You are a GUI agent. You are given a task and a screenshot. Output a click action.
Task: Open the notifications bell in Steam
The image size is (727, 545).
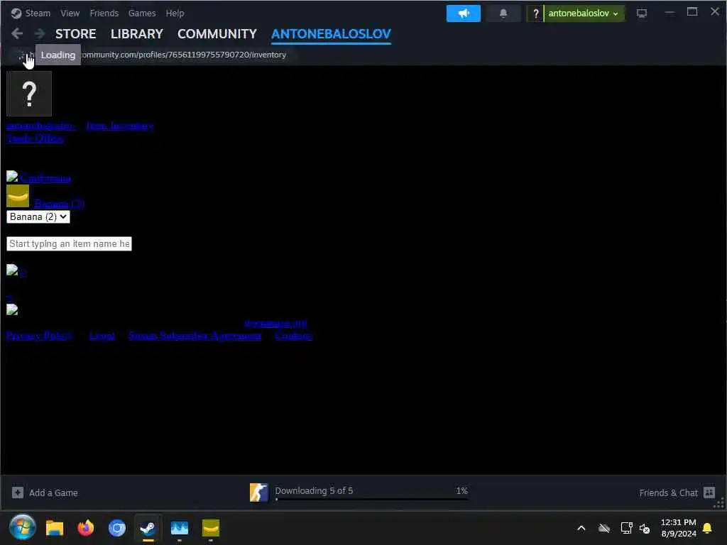tap(503, 13)
